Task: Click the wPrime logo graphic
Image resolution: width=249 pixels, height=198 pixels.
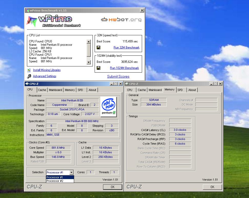Action: (x=54, y=21)
